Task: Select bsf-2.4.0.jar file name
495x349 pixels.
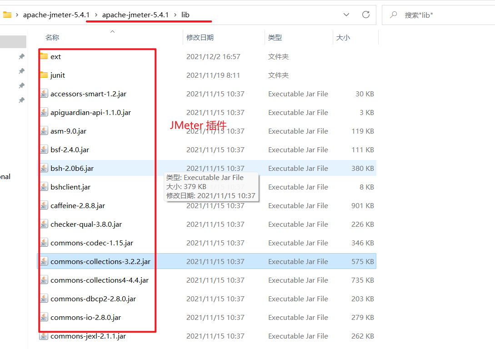Action: tap(70, 150)
